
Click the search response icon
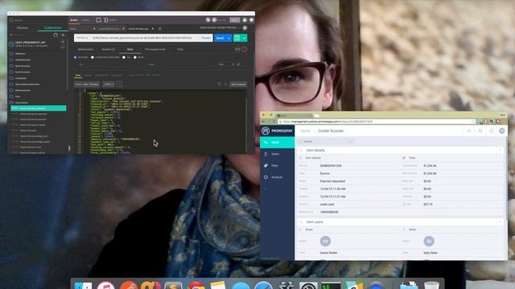(226, 84)
